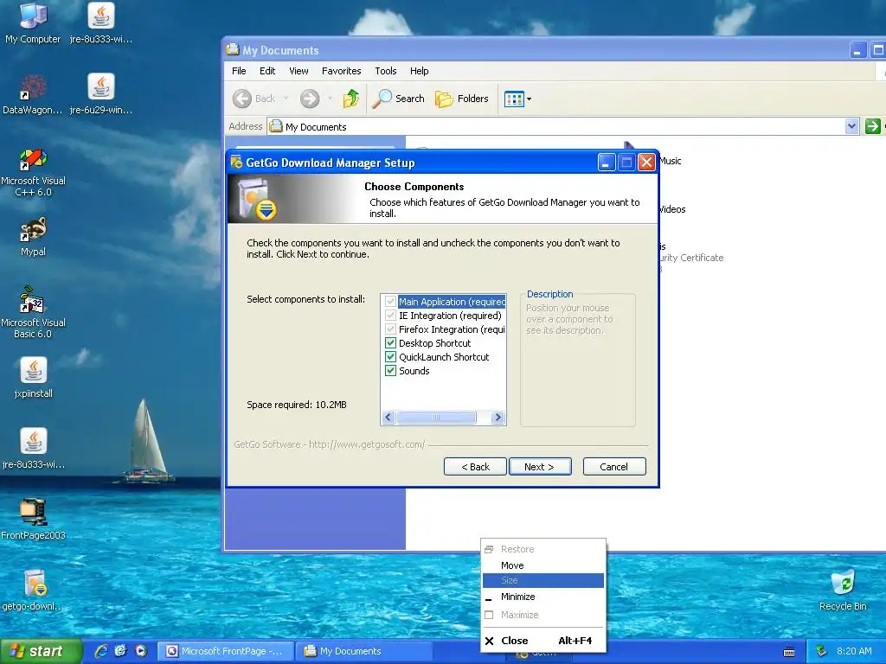Select the jre-6u29-win desktop installer icon
The width and height of the screenshot is (886, 664).
[101, 93]
